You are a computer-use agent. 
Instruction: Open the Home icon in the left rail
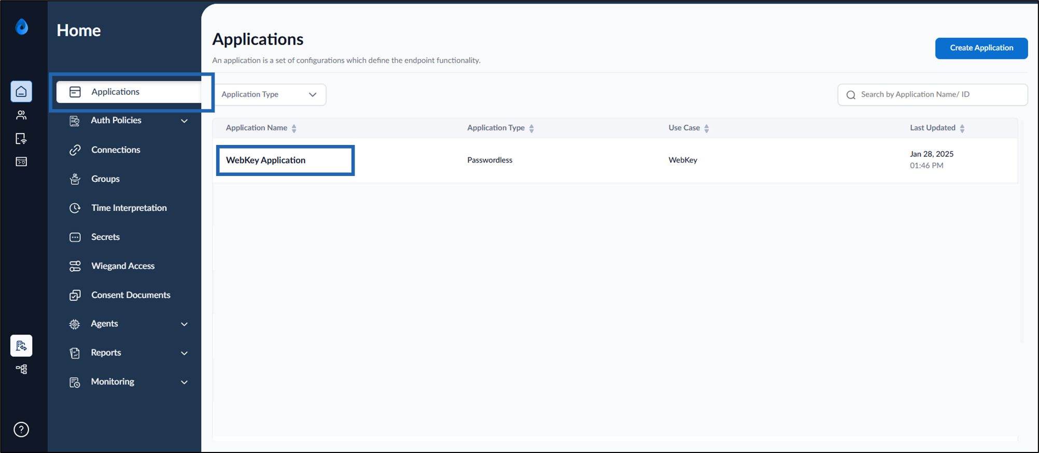click(21, 92)
